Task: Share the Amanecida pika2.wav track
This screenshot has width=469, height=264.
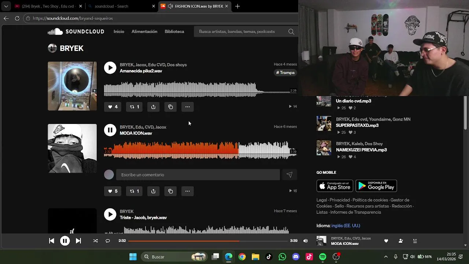Action: pos(153,107)
